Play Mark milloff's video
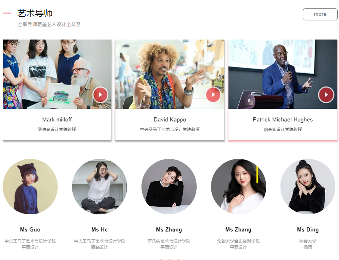 click(100, 95)
